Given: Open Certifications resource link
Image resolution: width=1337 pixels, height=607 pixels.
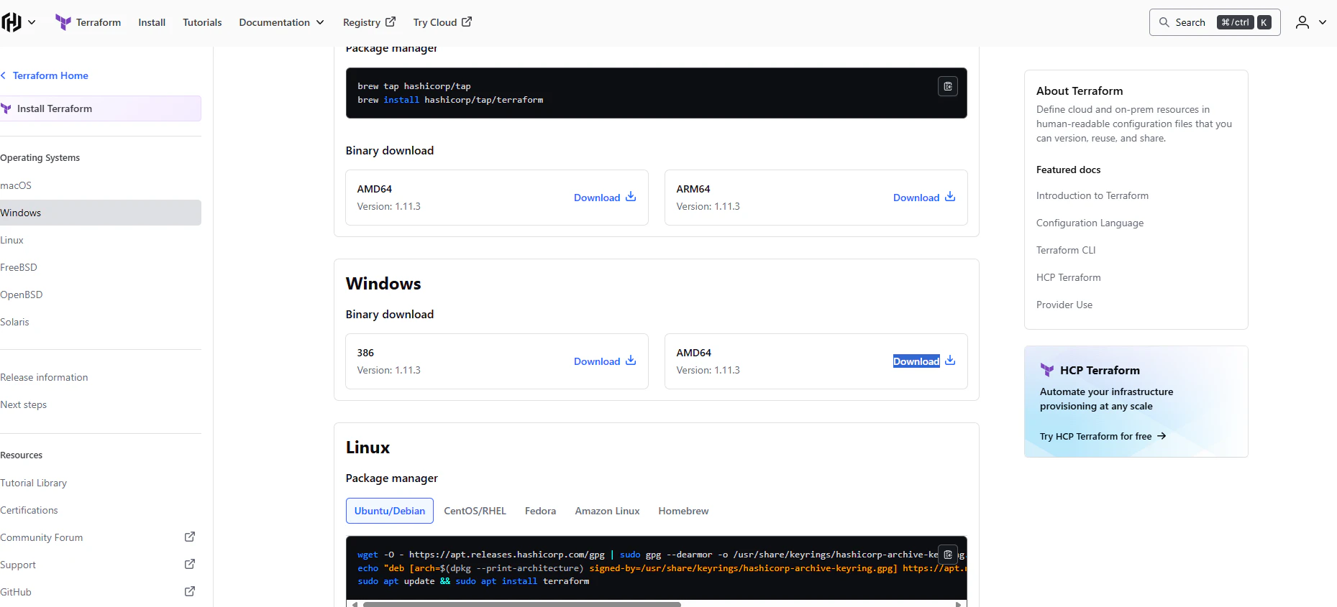Looking at the screenshot, I should (x=29, y=510).
